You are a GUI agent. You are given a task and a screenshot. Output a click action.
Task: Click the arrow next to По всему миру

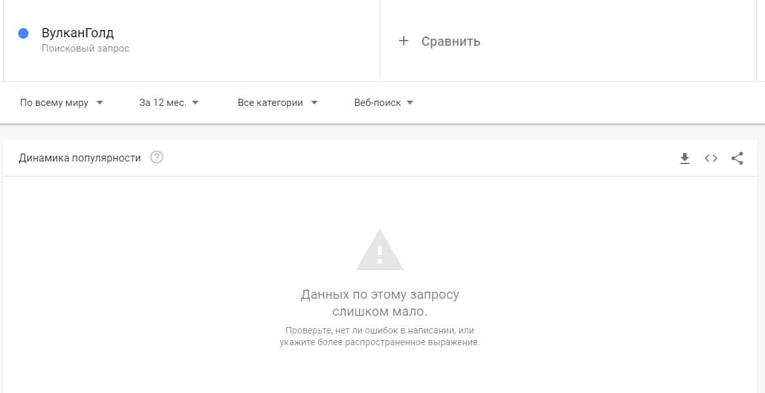click(x=100, y=103)
